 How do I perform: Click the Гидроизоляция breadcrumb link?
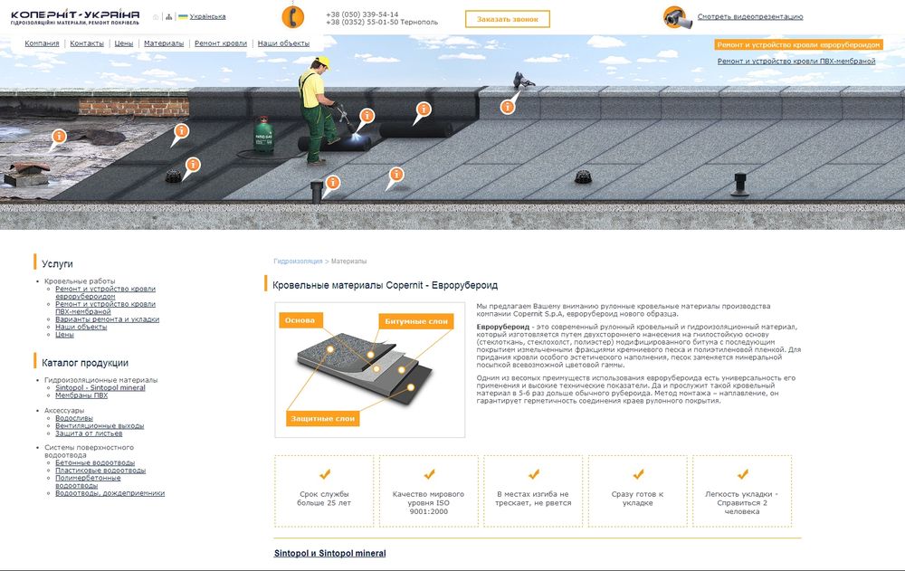tap(298, 262)
